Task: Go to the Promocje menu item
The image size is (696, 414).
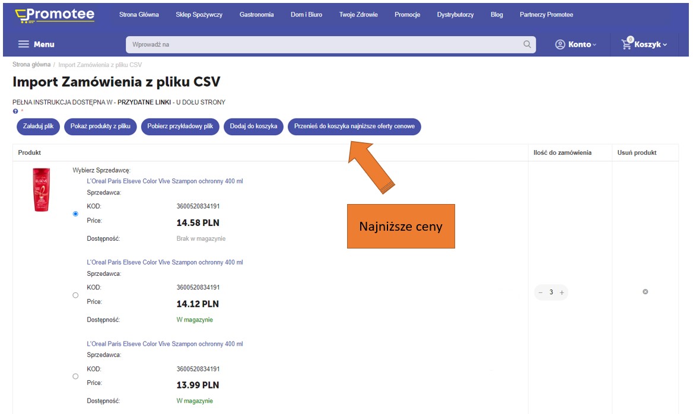Action: 407,15
